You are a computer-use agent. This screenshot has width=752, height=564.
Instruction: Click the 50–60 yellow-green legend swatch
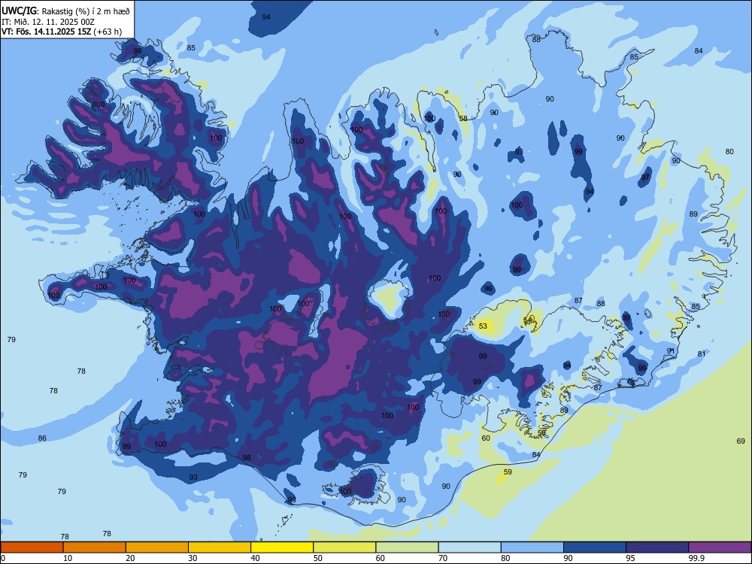tap(344, 547)
